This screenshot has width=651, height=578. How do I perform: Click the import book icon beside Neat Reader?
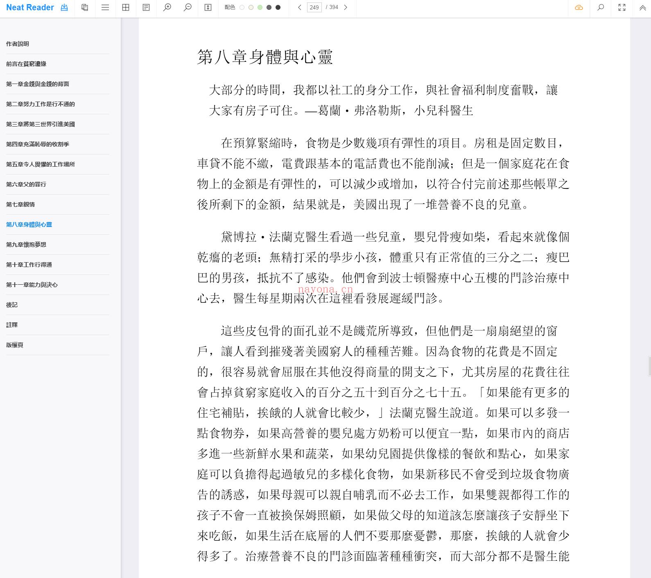tap(64, 7)
